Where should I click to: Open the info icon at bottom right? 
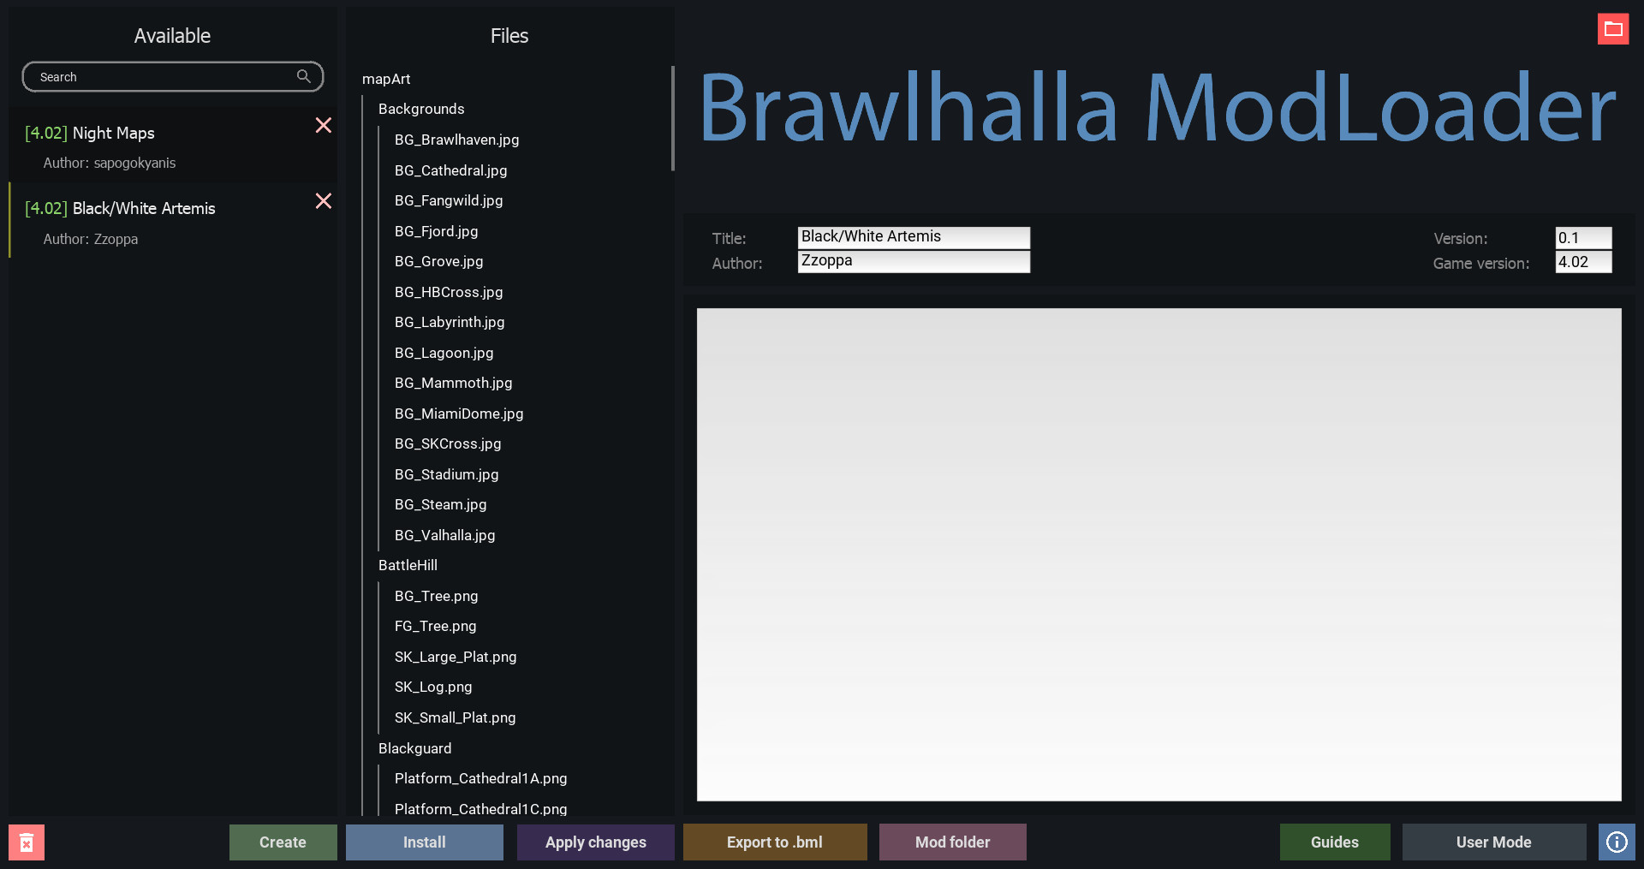1617,842
